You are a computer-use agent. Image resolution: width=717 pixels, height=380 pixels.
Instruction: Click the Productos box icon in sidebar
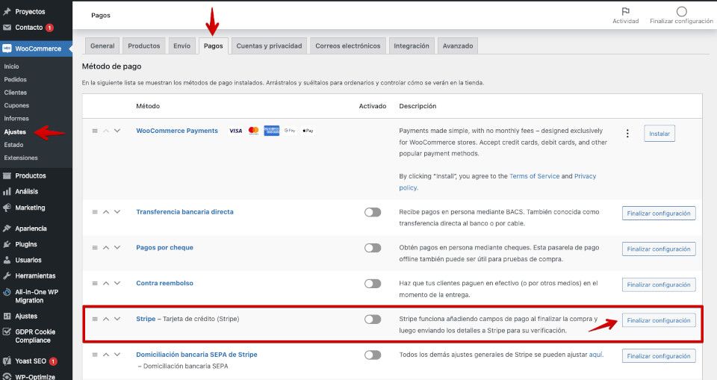7,175
